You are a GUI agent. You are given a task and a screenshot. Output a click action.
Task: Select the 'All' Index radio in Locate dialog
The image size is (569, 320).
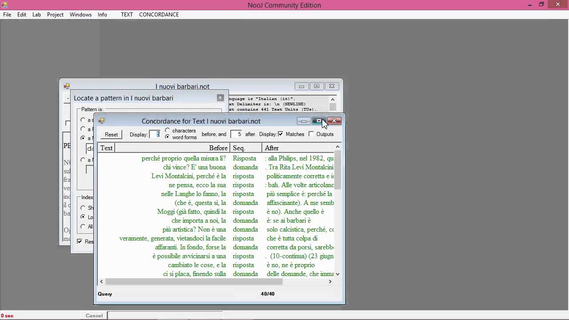pos(83,226)
